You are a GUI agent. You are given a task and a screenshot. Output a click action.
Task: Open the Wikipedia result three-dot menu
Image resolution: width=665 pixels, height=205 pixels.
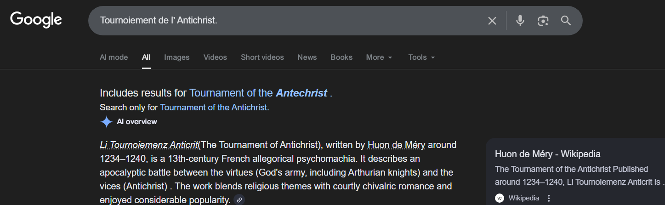(x=549, y=198)
